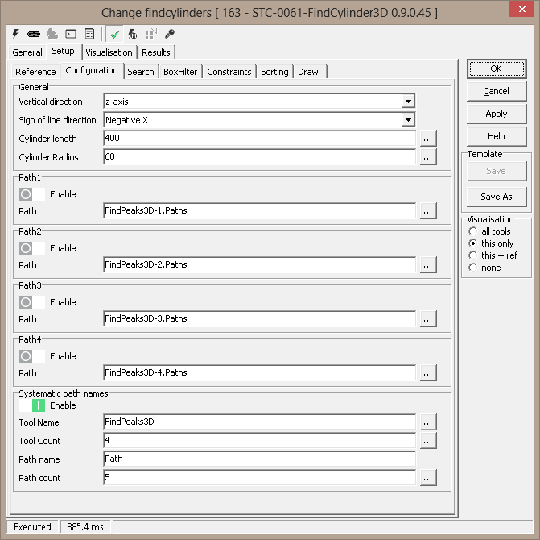Enable the Path1 toggle
Viewport: 540px width, 540px height.
(x=32, y=194)
